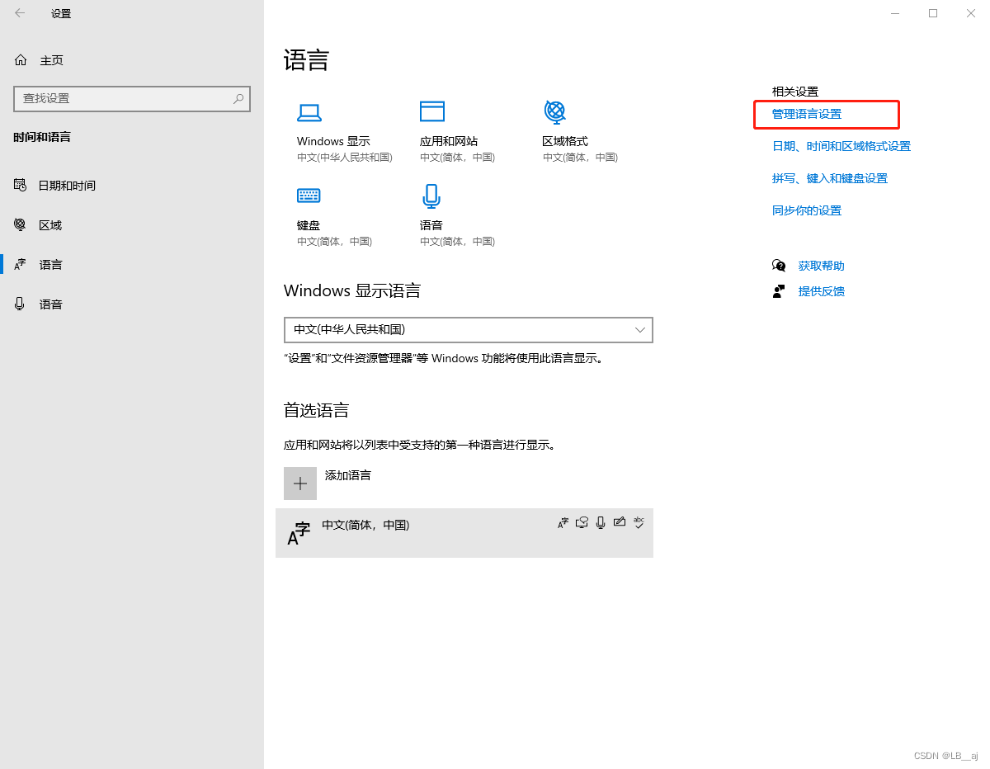Click the text-to-speech feature icon

coord(582,522)
